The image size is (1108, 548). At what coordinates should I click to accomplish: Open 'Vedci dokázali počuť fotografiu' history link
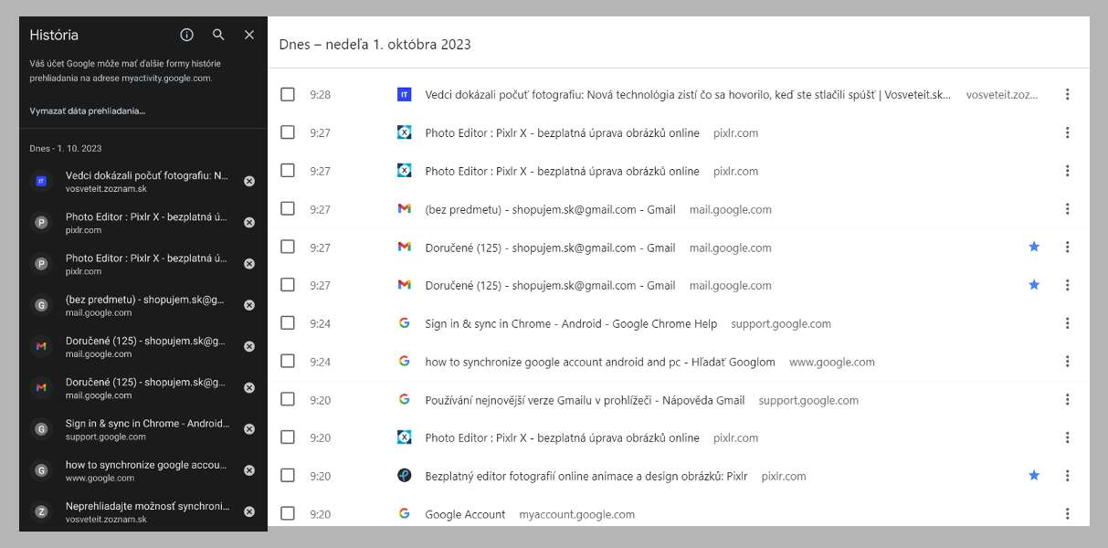[x=688, y=94]
